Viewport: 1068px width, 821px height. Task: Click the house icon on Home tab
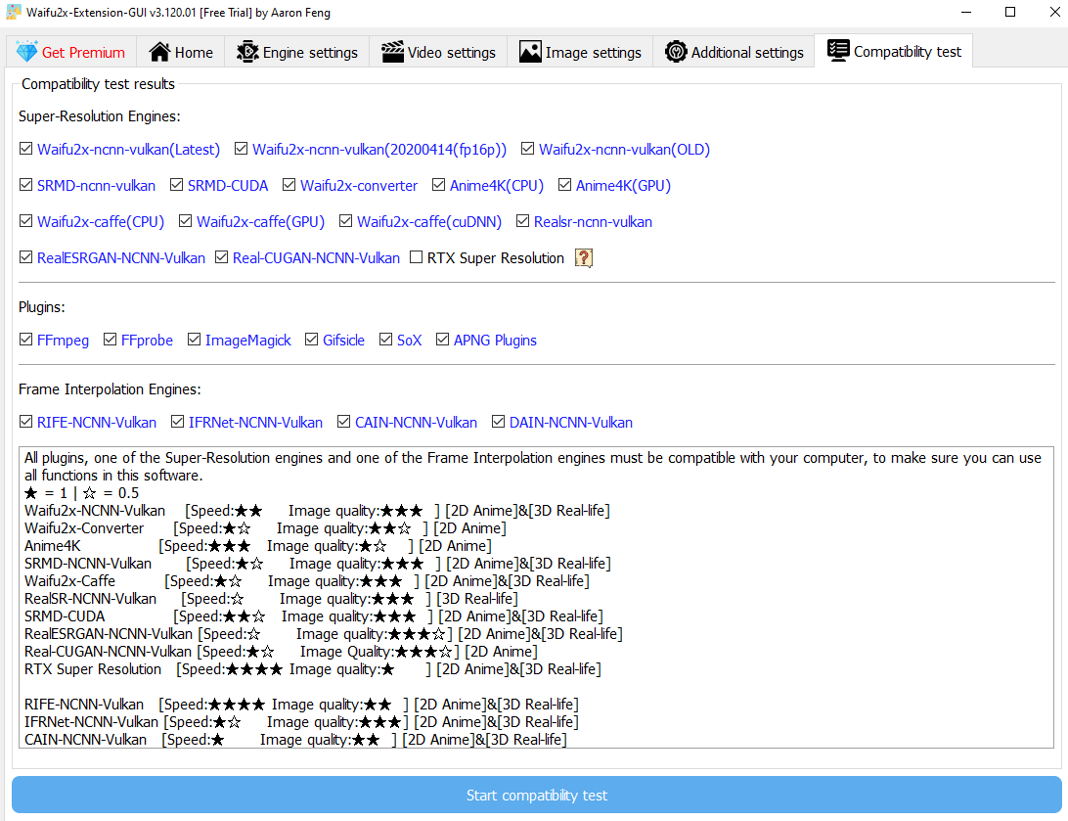(x=159, y=52)
